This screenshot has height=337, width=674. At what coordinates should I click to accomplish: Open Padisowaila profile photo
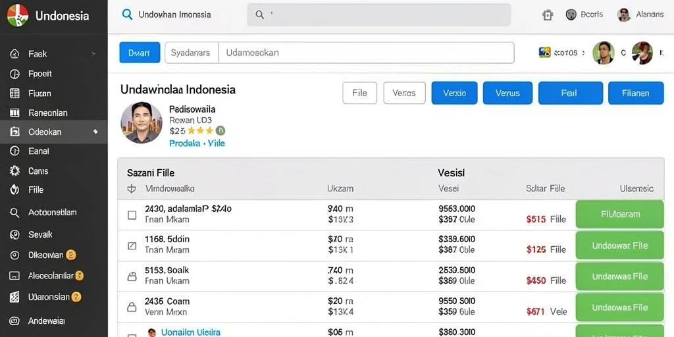tap(142, 122)
